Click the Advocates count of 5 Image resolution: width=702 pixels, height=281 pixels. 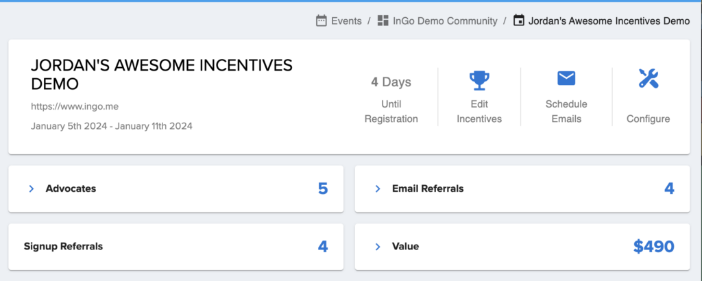coord(323,189)
